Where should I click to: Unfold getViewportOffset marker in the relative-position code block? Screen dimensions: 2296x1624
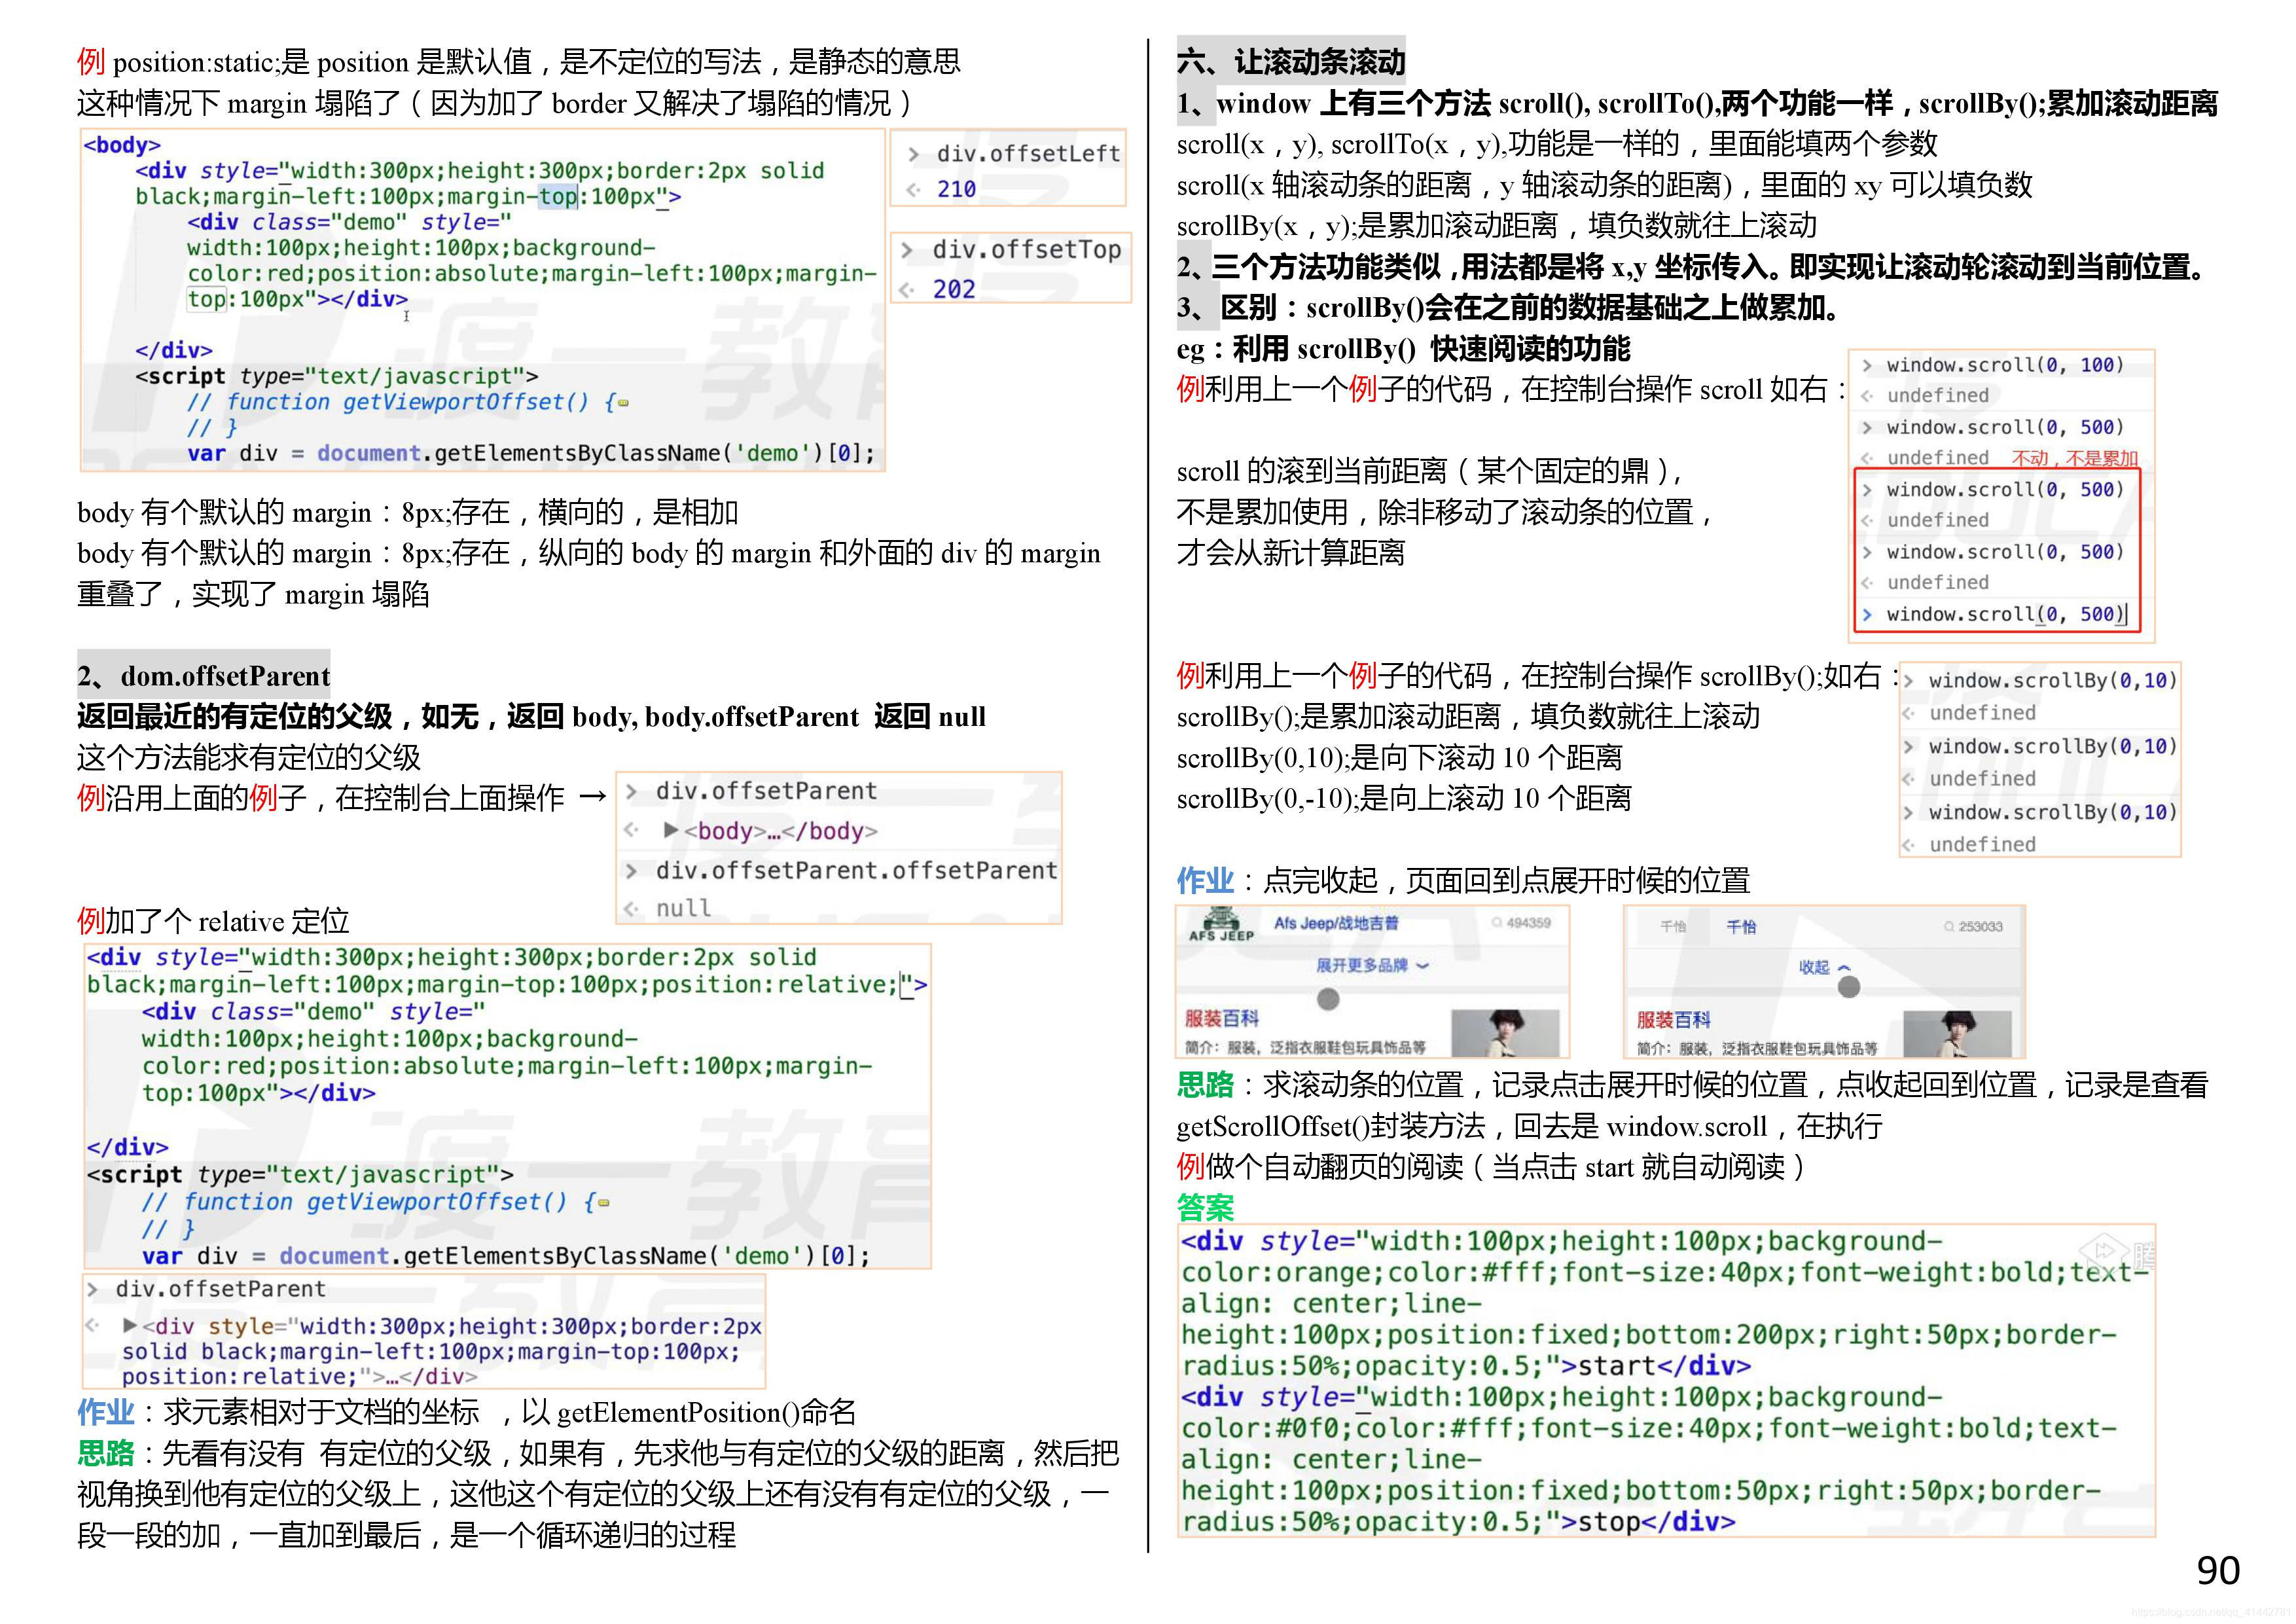coord(603,1203)
